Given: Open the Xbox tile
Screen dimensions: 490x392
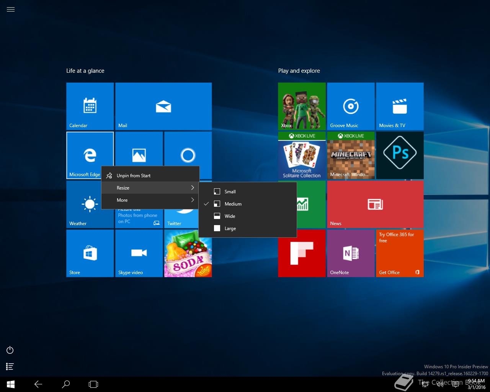Looking at the screenshot, I should [302, 106].
